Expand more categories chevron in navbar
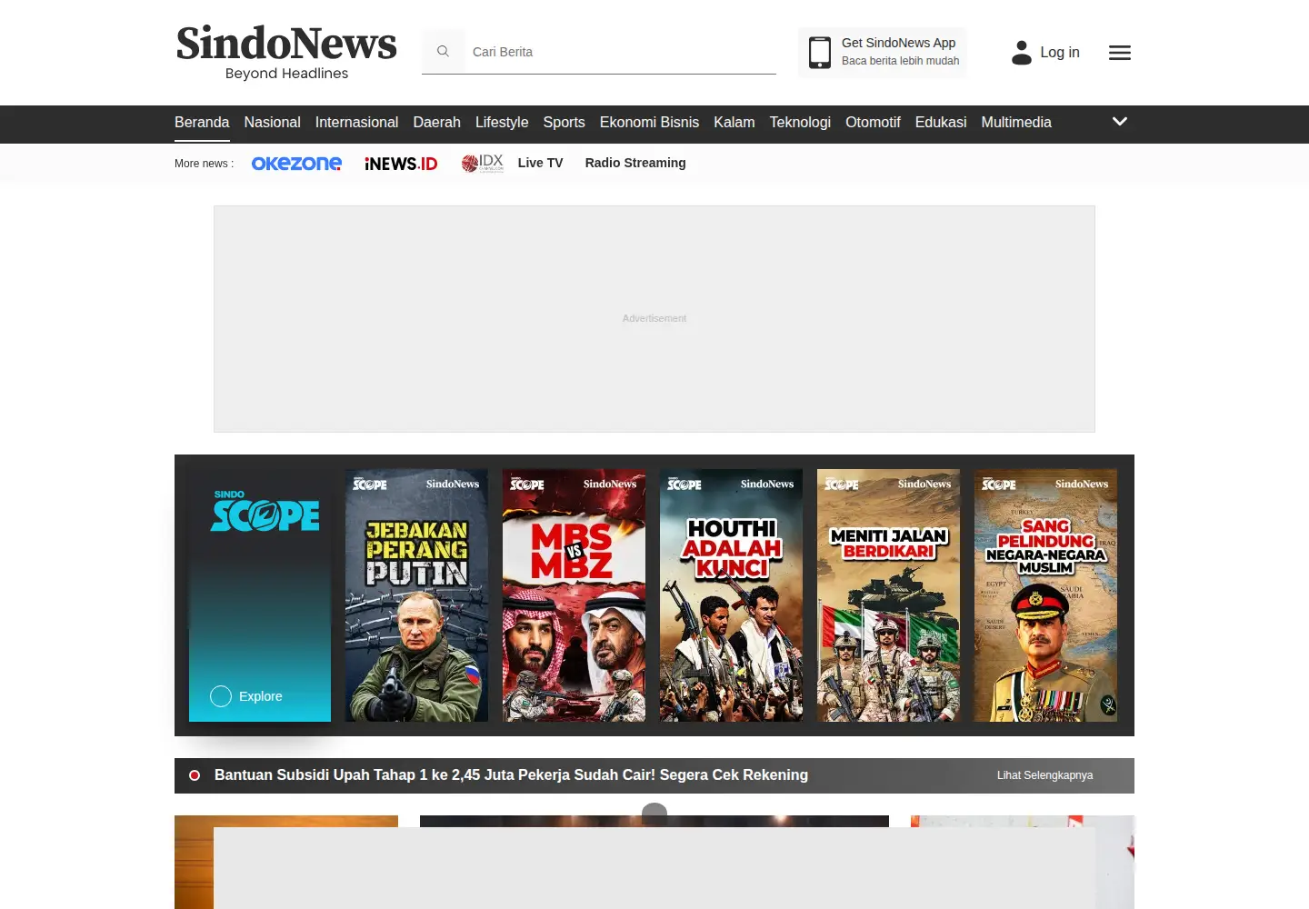Image resolution: width=1309 pixels, height=909 pixels. pos(1120,122)
